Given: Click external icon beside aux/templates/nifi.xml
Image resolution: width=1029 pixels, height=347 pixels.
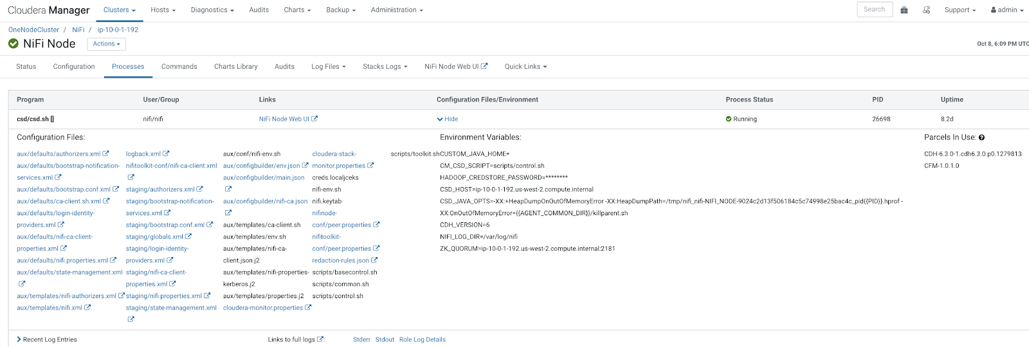Looking at the screenshot, I should [x=87, y=308].
